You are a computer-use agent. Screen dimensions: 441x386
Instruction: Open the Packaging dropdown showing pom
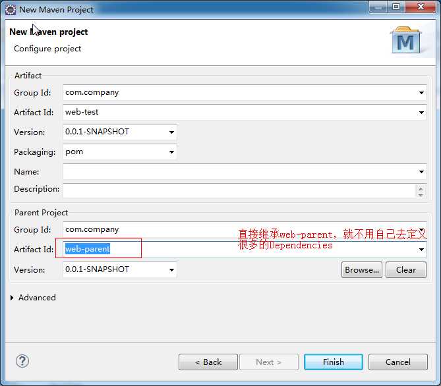[171, 152]
